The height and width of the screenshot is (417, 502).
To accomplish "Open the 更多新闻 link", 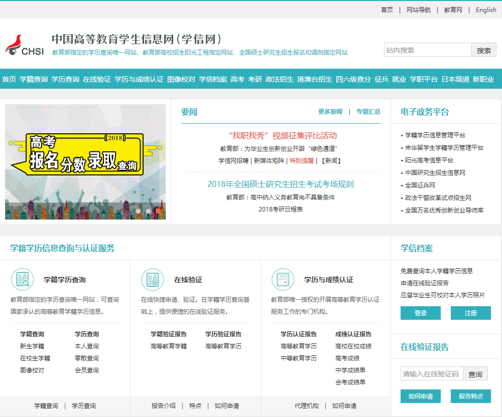I will pyautogui.click(x=330, y=112).
